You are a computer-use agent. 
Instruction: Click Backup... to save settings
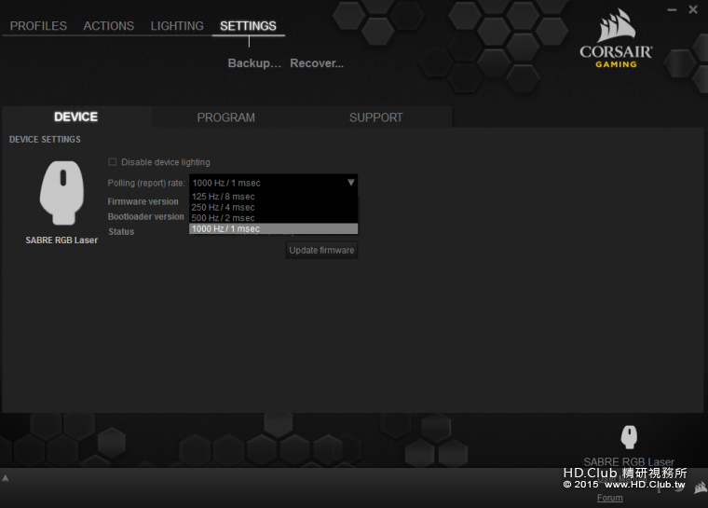click(x=254, y=63)
